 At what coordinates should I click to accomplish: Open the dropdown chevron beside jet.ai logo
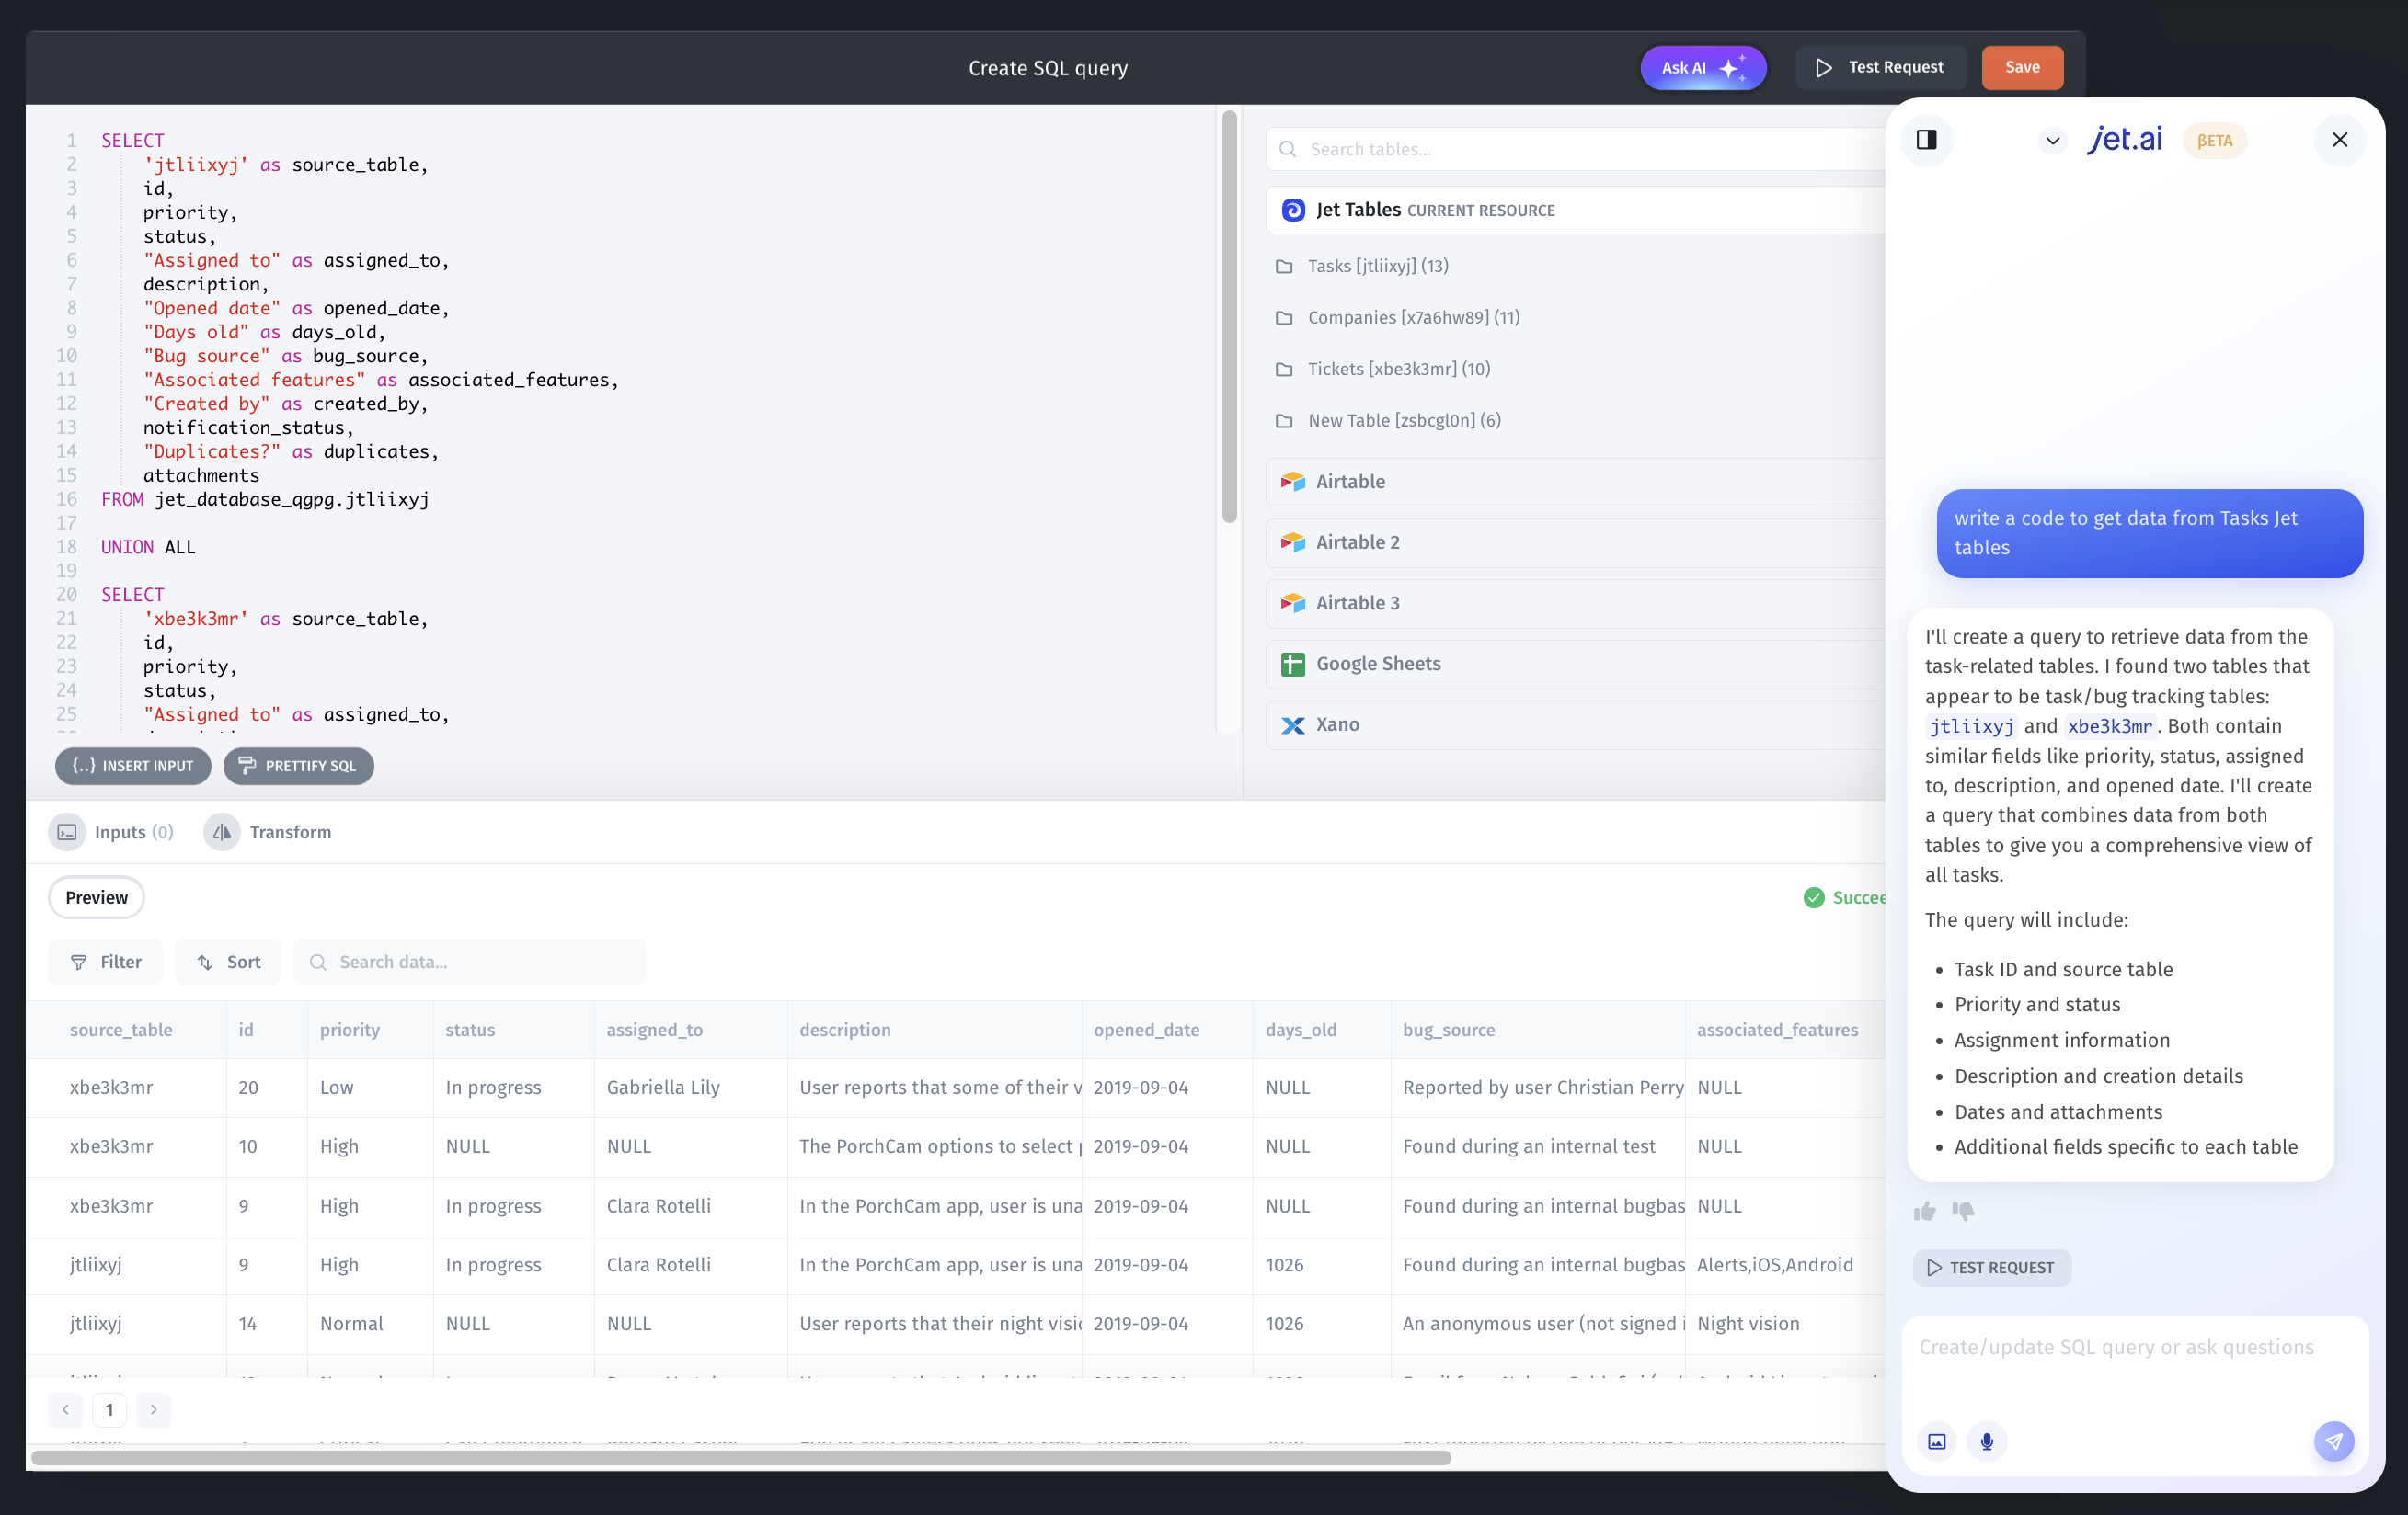(2052, 141)
